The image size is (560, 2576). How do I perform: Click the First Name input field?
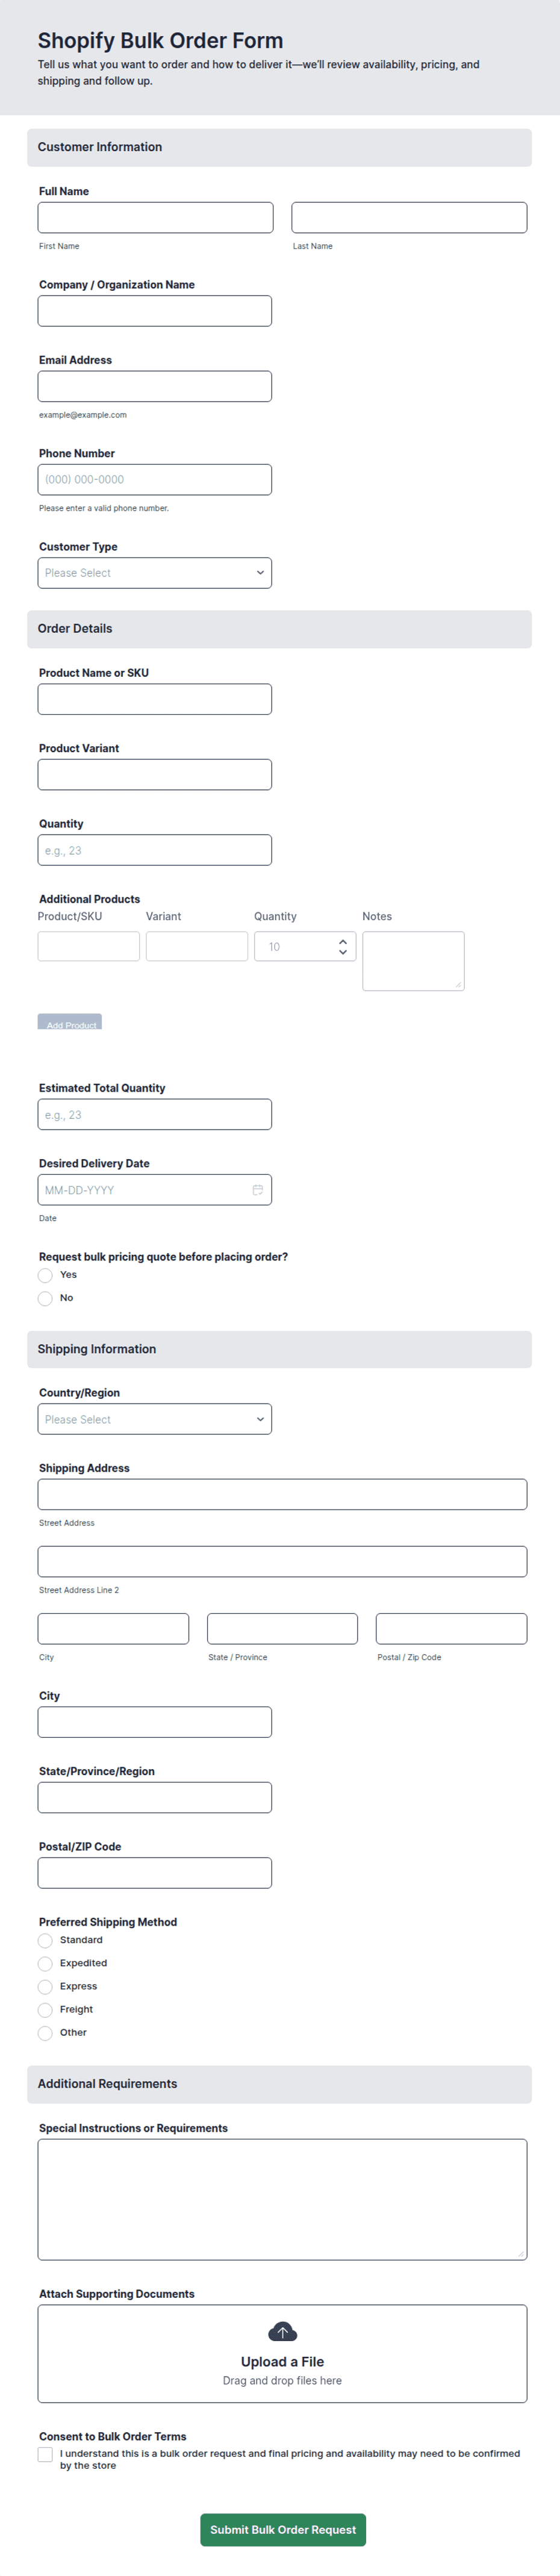tap(155, 218)
